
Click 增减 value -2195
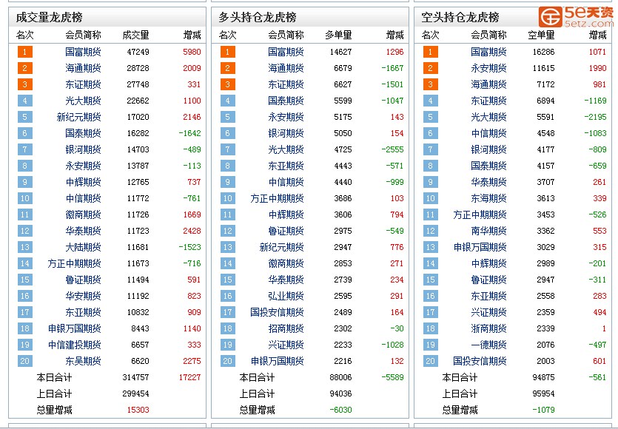click(595, 117)
